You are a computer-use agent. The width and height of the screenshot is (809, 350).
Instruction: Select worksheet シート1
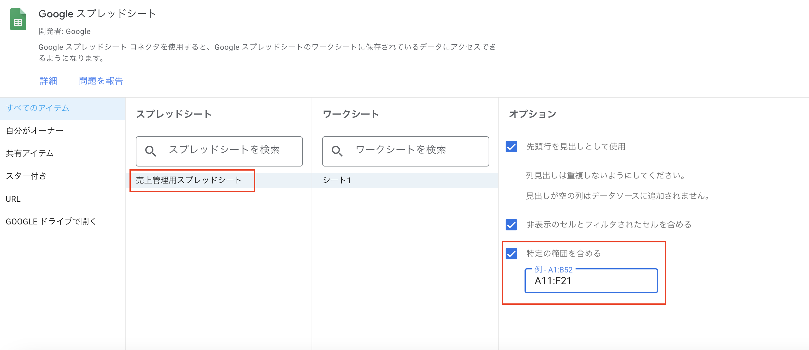(x=337, y=180)
